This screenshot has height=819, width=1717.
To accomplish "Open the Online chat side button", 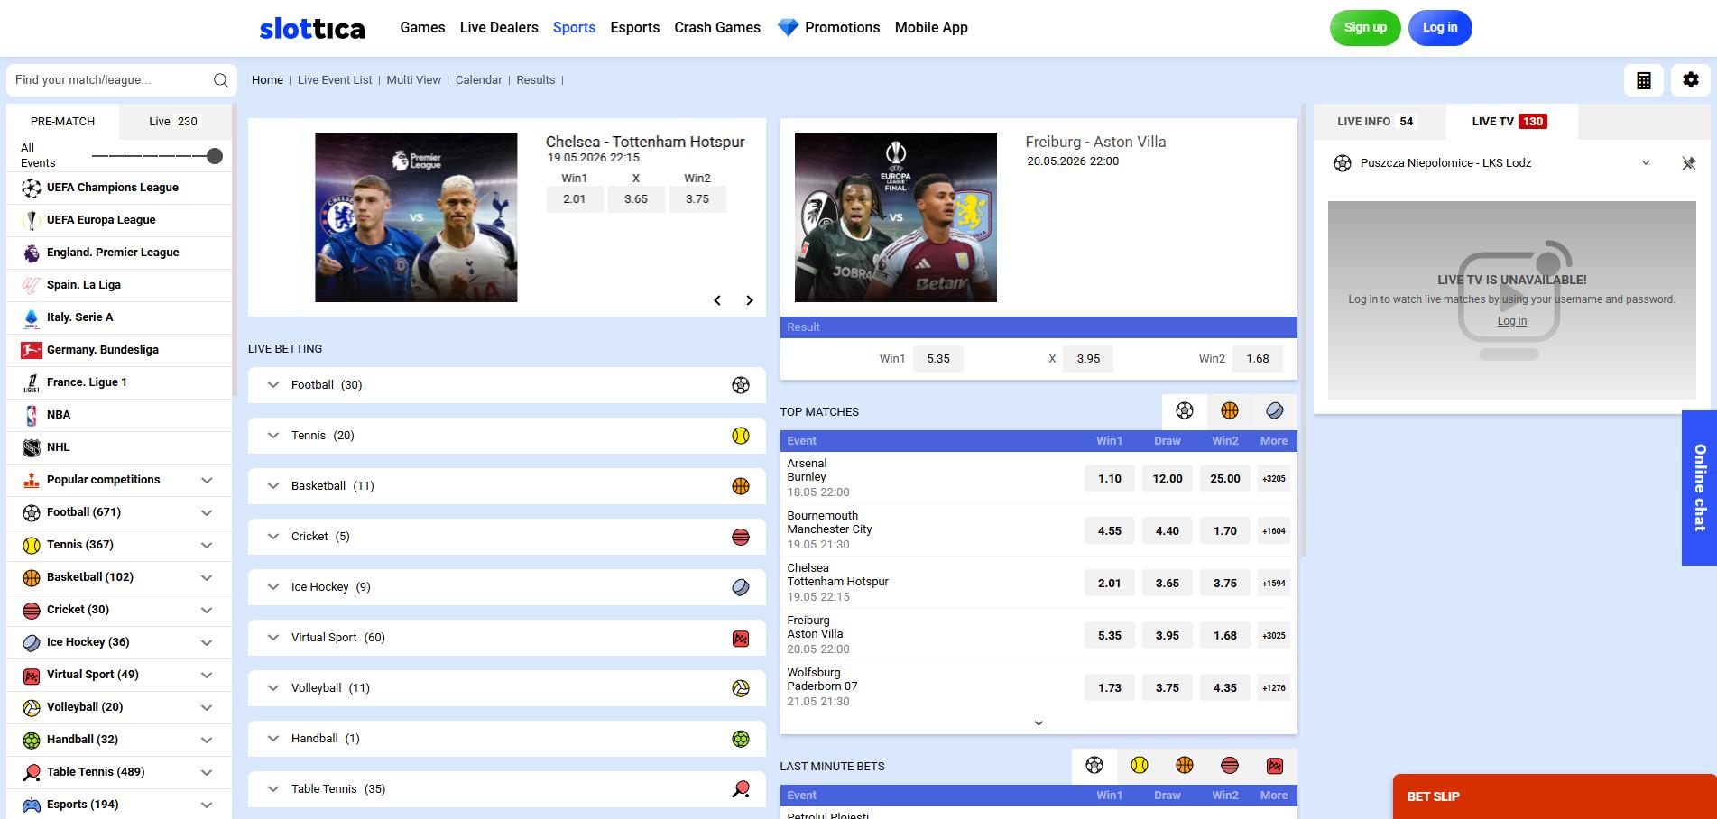I will pos(1699,488).
